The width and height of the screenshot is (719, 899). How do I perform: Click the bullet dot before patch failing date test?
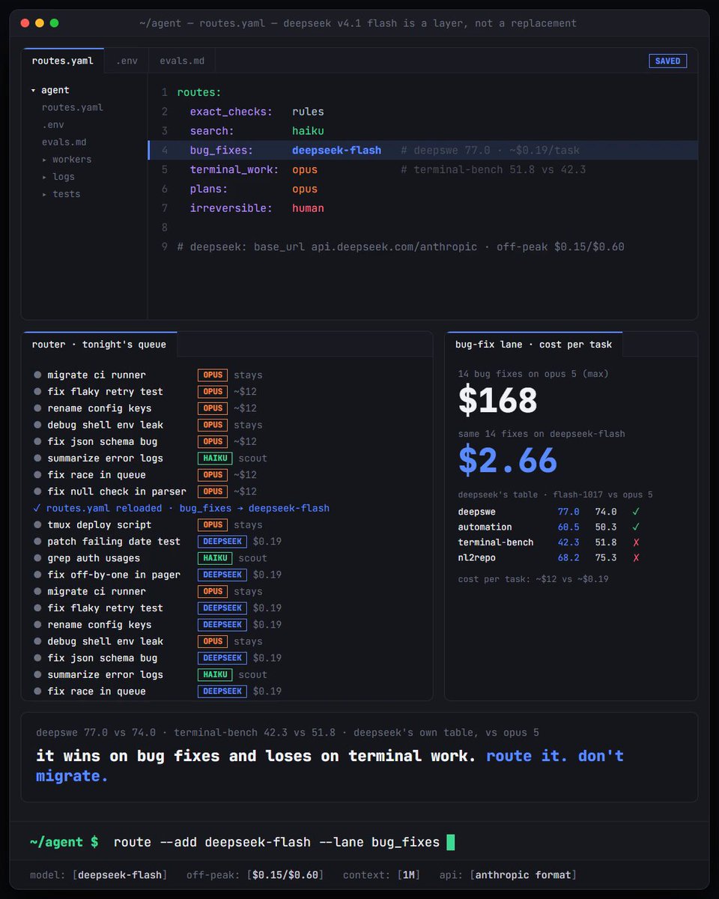37,542
